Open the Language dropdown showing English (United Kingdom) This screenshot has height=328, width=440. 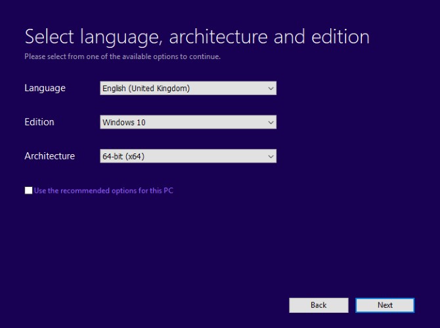(x=188, y=89)
